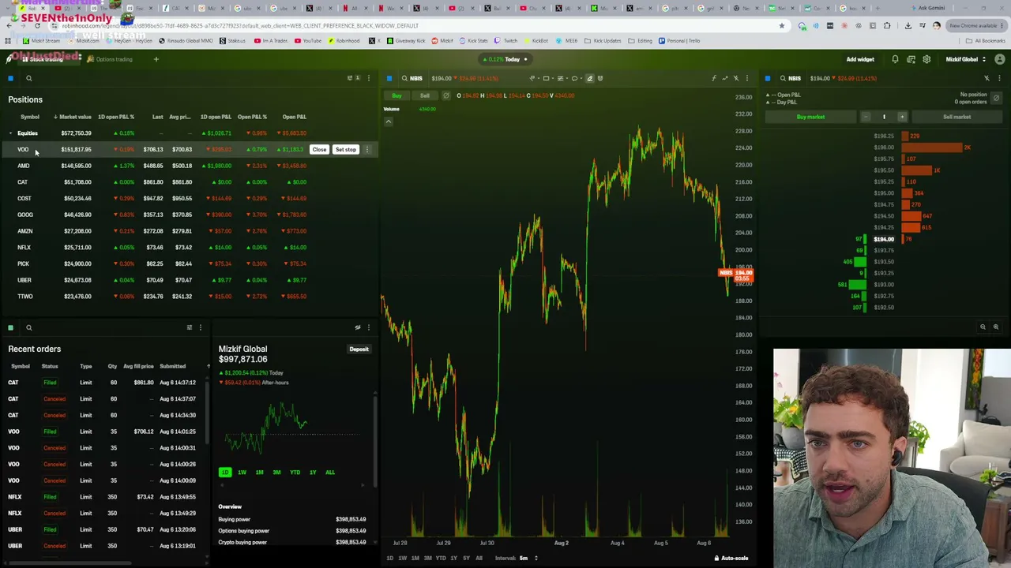1011x568 pixels.
Task: Click the cancel-orders icon beside Sell on chart
Action: click(x=445, y=95)
